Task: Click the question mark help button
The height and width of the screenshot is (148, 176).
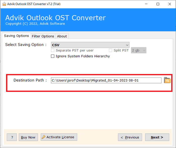Action: (x=12, y=137)
